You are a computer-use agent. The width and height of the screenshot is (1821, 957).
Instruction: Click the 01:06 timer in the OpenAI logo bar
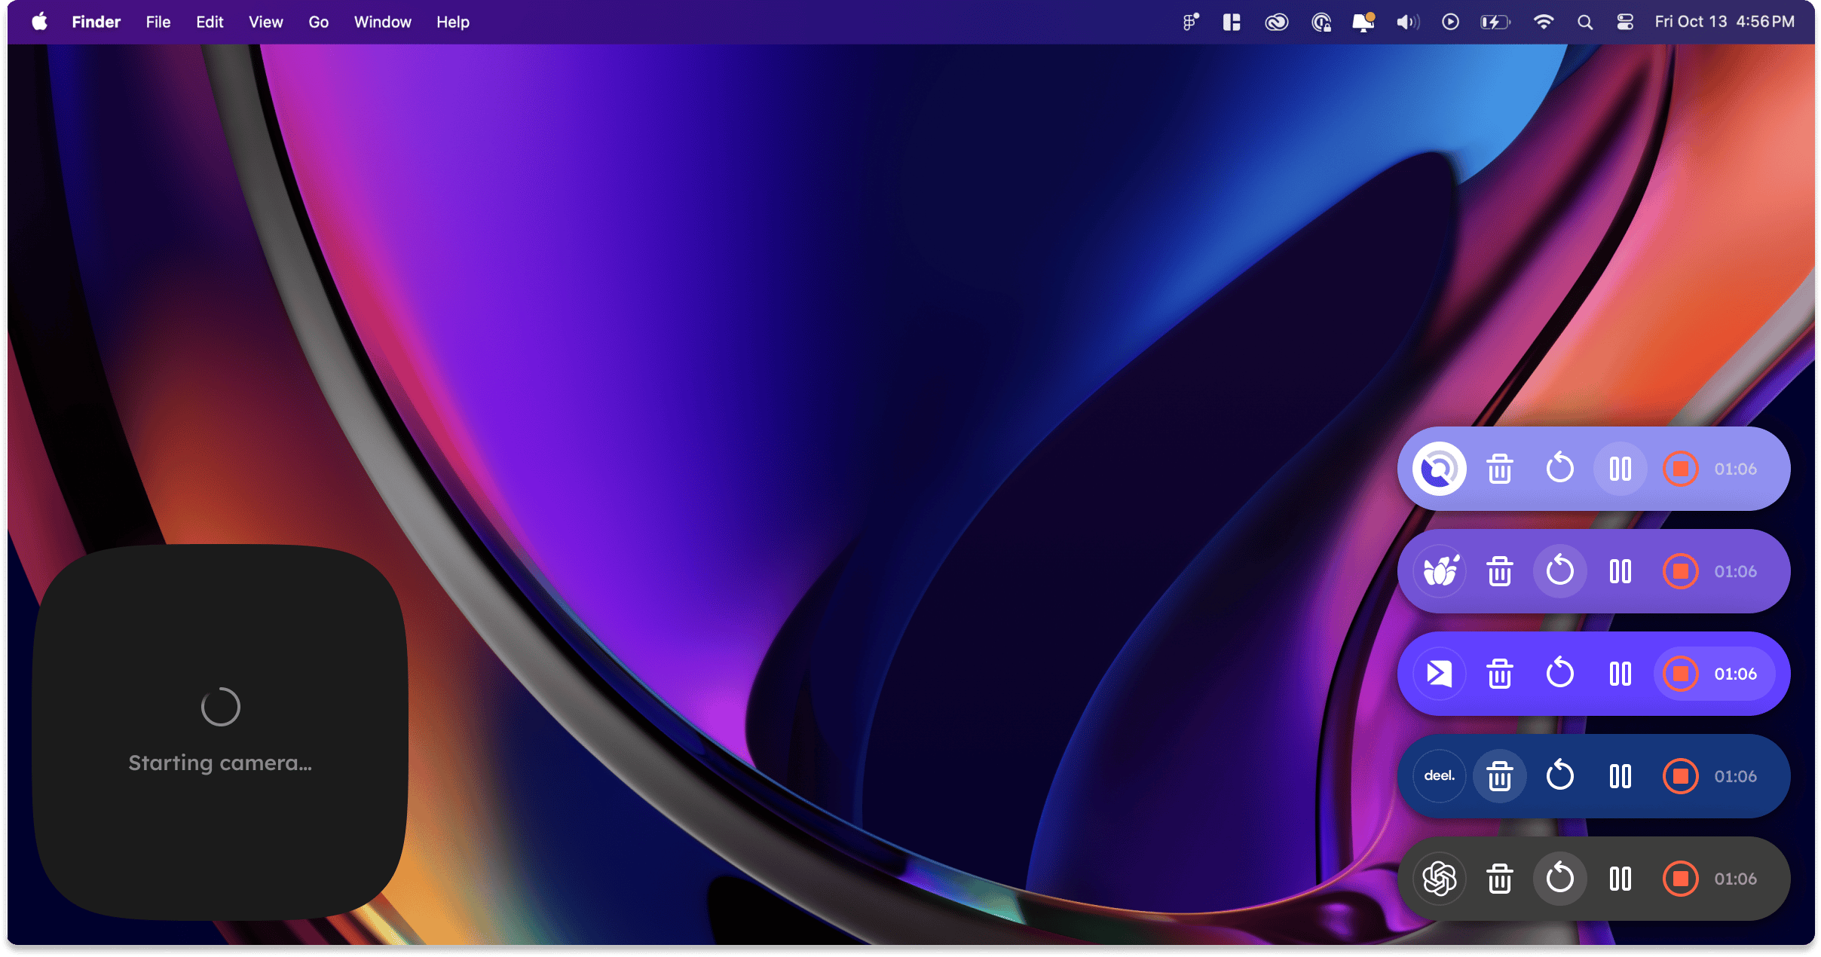click(x=1735, y=879)
